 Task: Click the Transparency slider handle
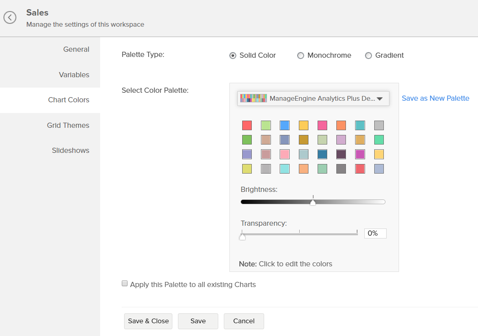pyautogui.click(x=242, y=236)
